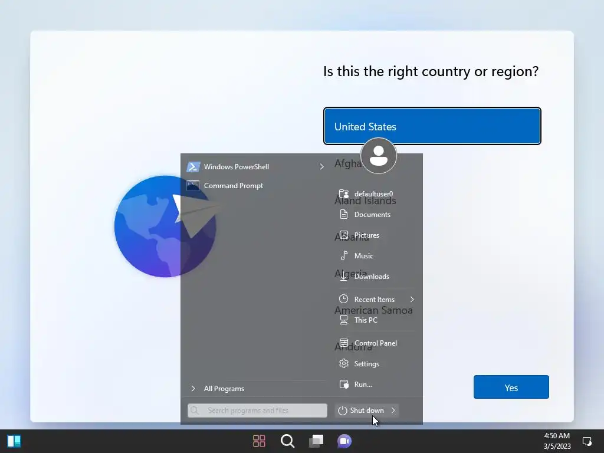Open the notification center icon
Image resolution: width=604 pixels, height=453 pixels.
587,441
